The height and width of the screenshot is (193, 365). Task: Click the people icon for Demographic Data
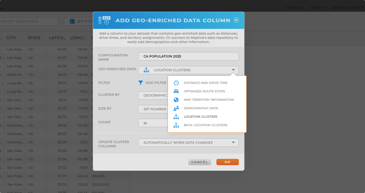pos(176,108)
